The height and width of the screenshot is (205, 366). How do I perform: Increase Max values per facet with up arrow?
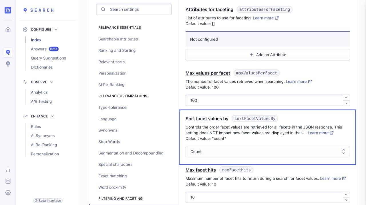tap(346, 98)
